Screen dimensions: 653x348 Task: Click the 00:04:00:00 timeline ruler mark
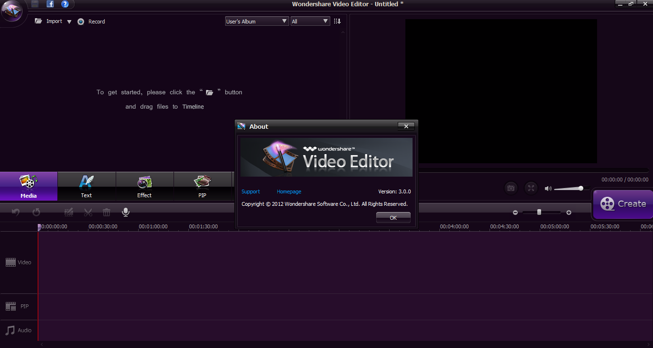[x=454, y=226]
